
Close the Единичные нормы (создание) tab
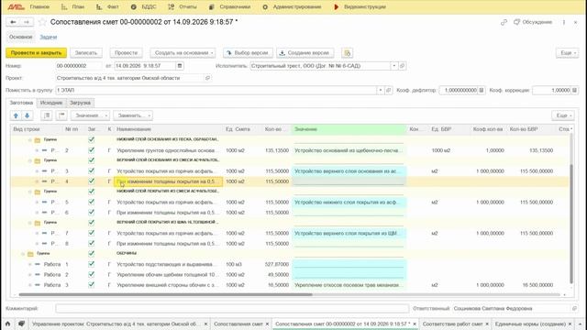570,324
